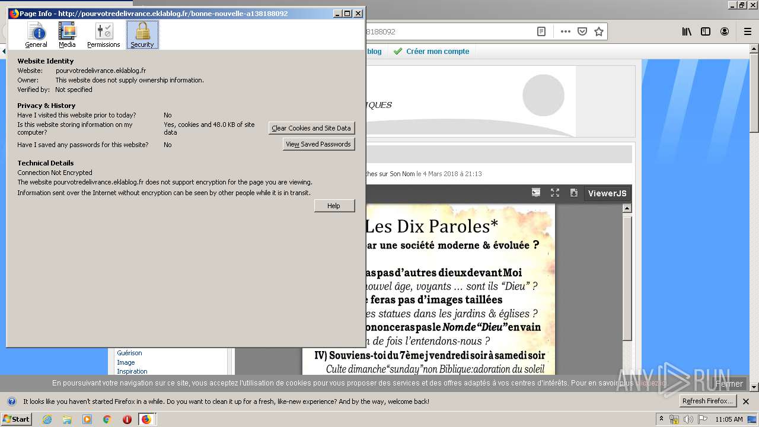Open File Explorer from taskbar
The image size is (759, 427).
[x=67, y=419]
